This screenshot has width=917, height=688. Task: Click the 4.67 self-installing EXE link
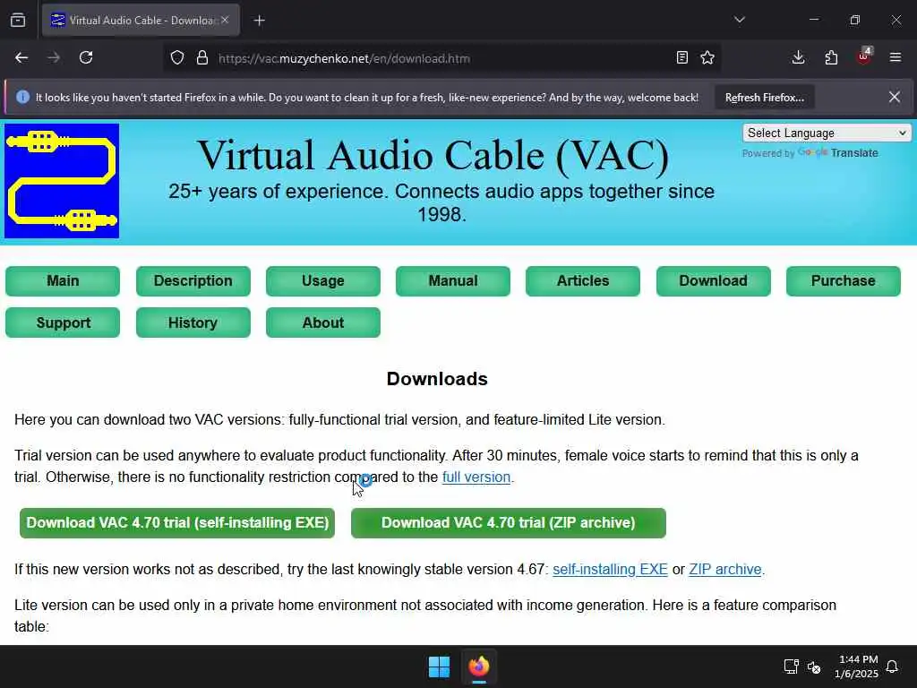[x=610, y=569]
